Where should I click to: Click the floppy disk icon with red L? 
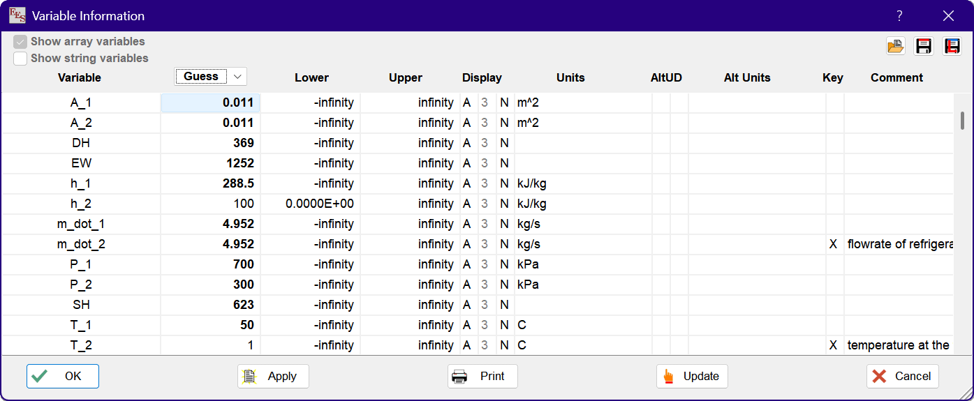click(x=952, y=47)
